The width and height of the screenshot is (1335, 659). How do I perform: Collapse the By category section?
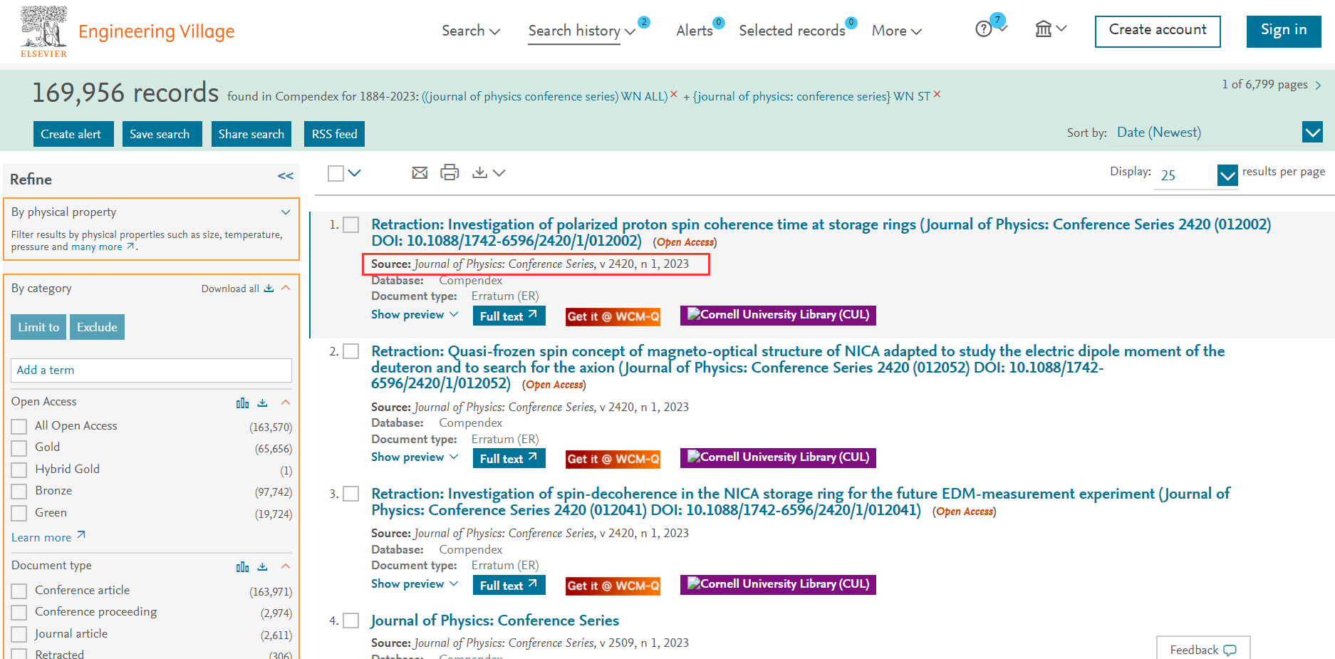click(x=286, y=288)
